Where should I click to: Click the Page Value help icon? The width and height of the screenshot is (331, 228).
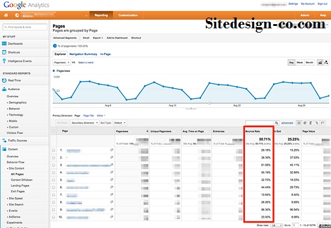point(318,131)
